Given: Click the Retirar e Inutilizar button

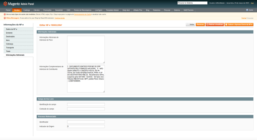Looking at the screenshot, I should coord(215,25).
